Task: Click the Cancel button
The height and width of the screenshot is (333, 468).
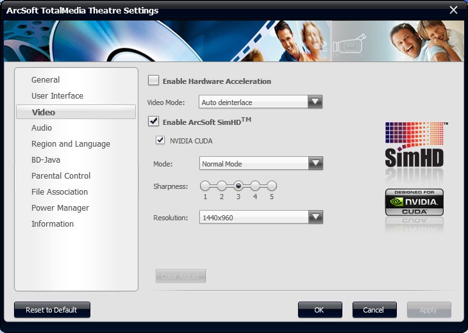Action: pyautogui.click(x=374, y=310)
